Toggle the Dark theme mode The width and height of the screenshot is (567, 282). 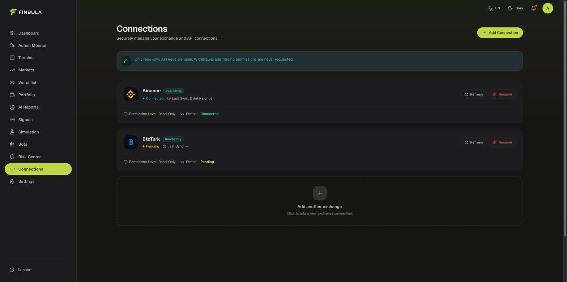click(516, 8)
